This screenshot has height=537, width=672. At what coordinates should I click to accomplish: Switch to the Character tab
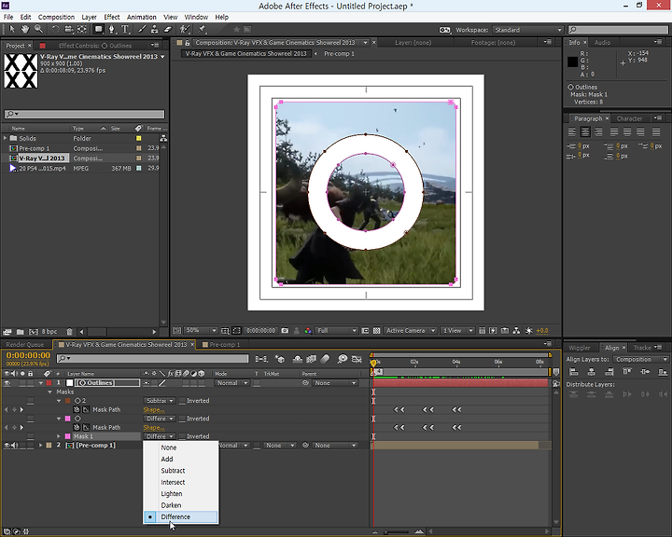coord(629,118)
